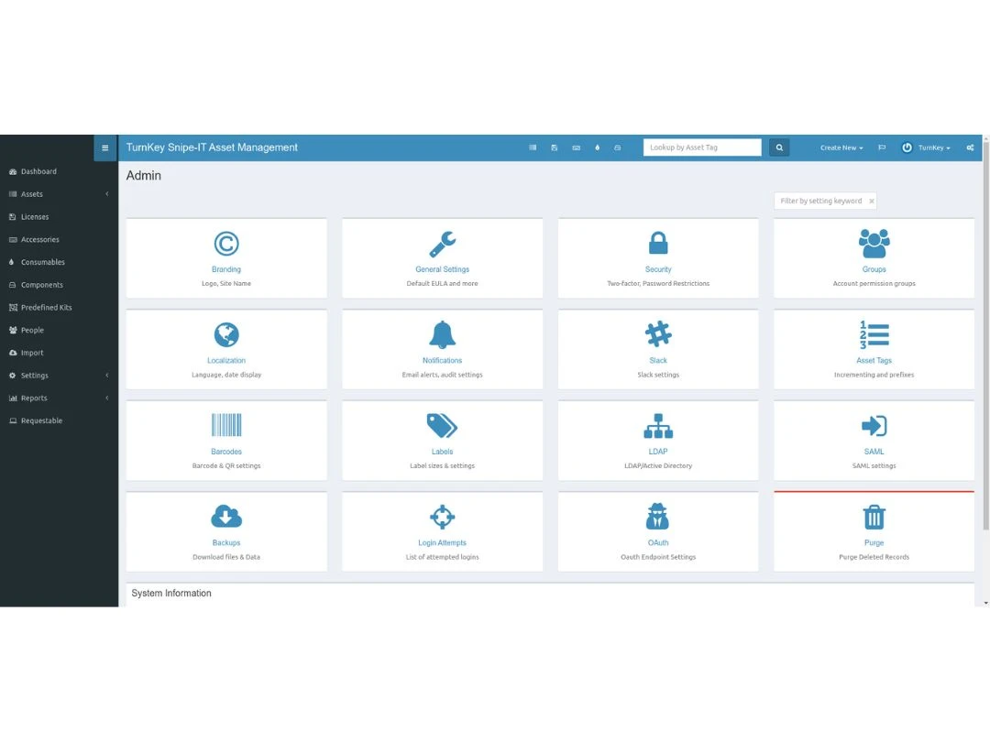Click the Security padlock icon
Image resolution: width=990 pixels, height=742 pixels.
658,244
